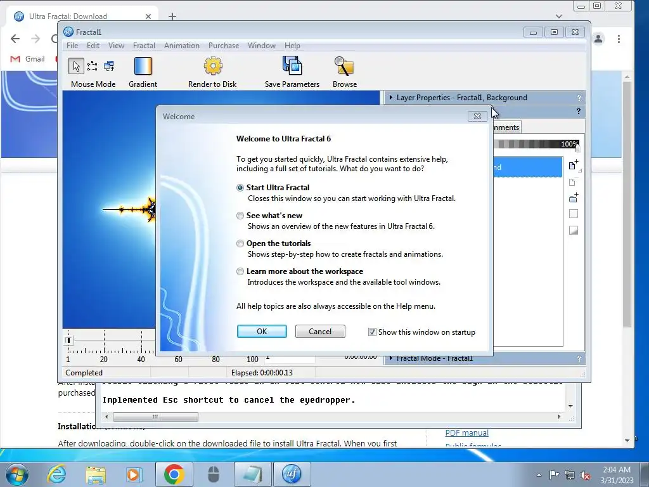Click Cancel in the Welcome dialog

320,332
